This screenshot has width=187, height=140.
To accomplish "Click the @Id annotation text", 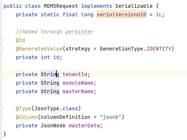I will [x=20, y=40].
